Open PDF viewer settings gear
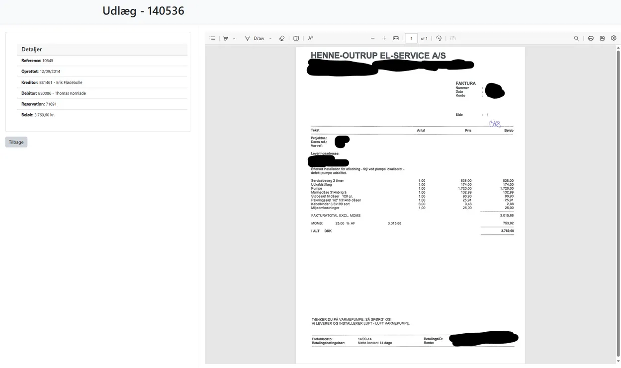 (614, 38)
